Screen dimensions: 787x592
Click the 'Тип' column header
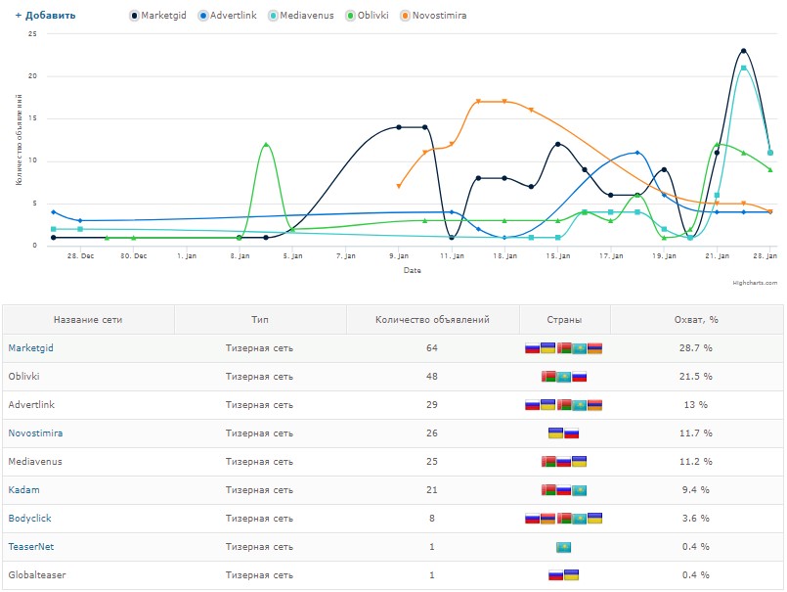pos(260,320)
